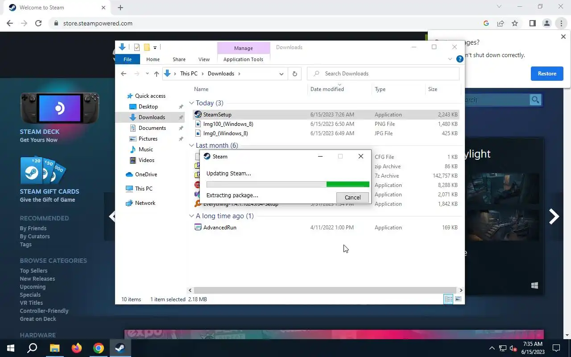Click the muted volume tray icon
Viewport: 571px width, 357px height.
(513, 348)
